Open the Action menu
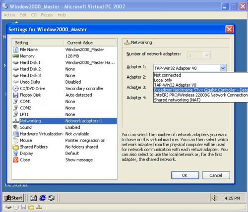 click(x=9, y=15)
